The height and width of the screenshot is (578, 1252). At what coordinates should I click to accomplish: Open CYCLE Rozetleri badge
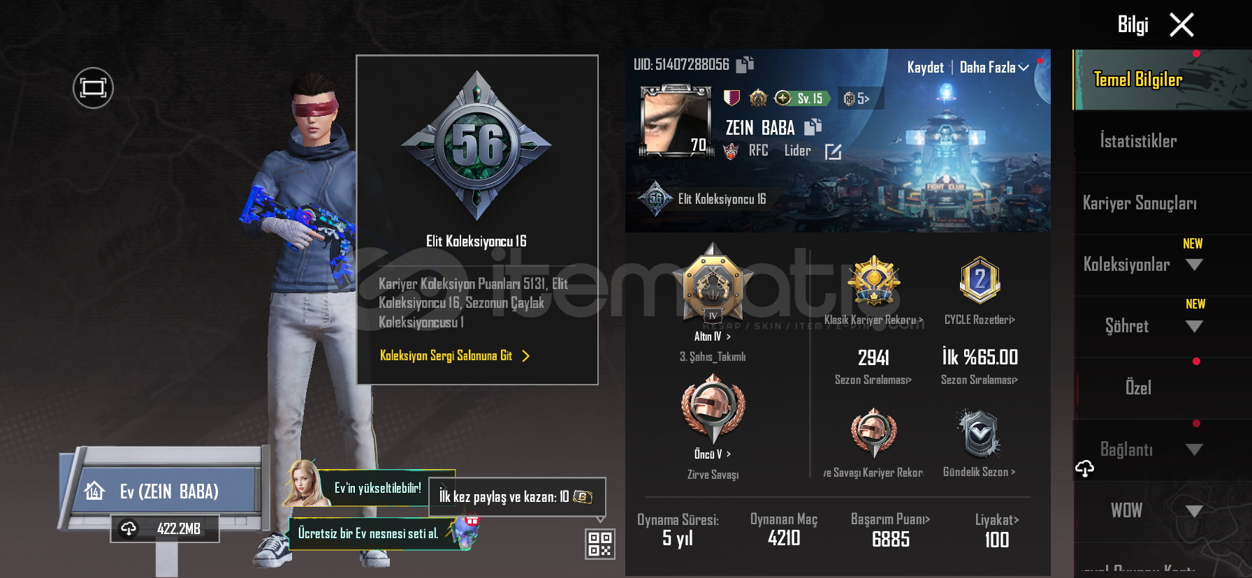[980, 280]
